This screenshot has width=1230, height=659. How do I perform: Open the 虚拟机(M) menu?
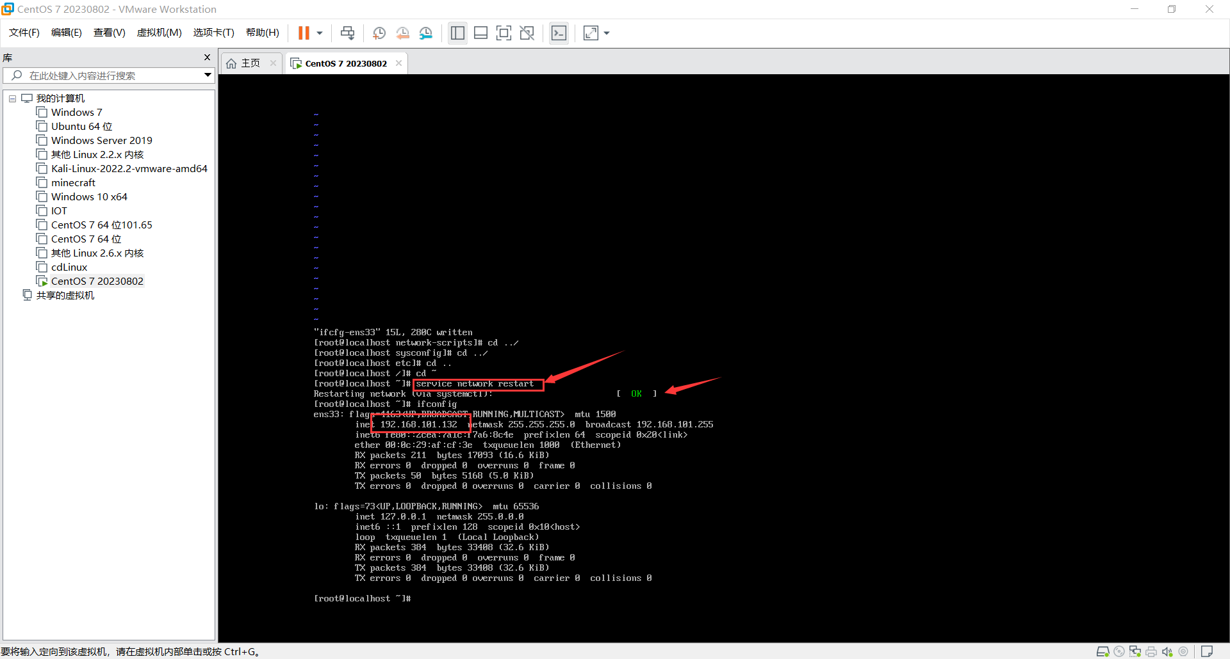[160, 33]
